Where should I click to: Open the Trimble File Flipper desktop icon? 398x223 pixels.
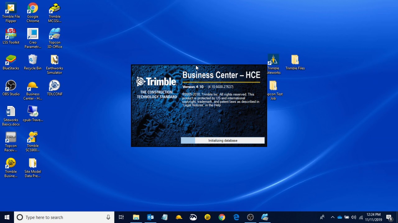click(x=11, y=13)
